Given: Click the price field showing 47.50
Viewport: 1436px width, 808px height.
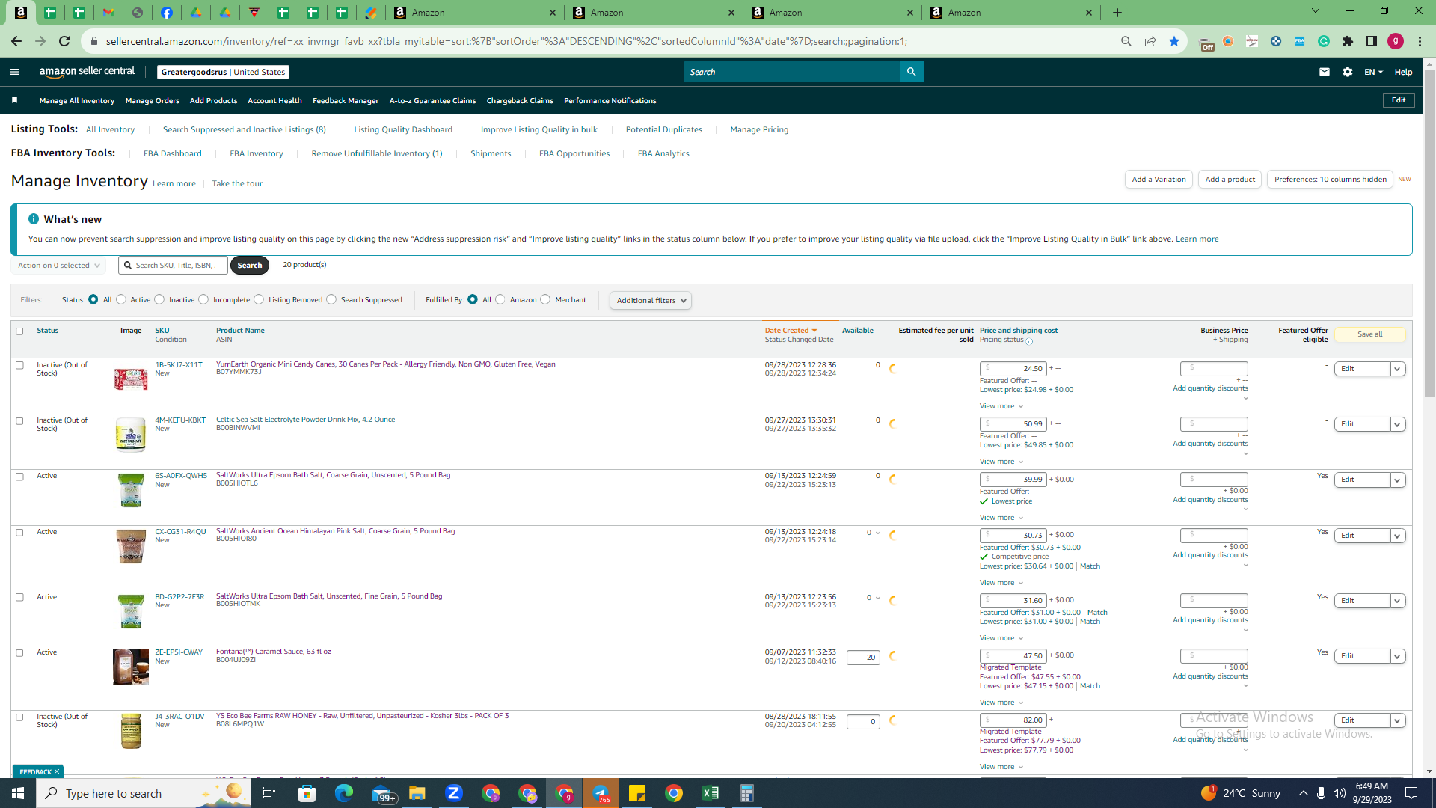Looking at the screenshot, I should [1013, 655].
